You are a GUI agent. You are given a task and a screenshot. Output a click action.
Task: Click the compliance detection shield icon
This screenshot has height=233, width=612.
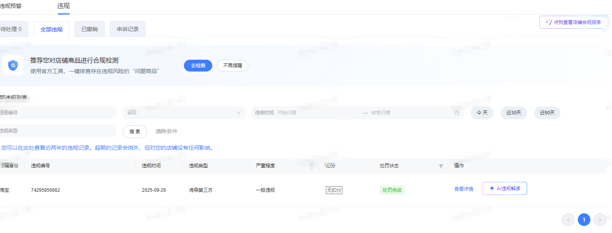(13, 65)
